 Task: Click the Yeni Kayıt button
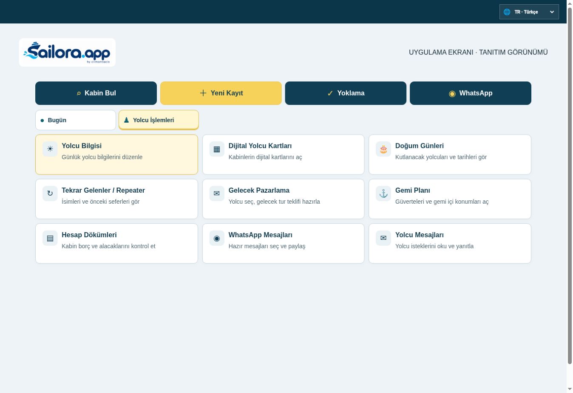click(x=221, y=93)
